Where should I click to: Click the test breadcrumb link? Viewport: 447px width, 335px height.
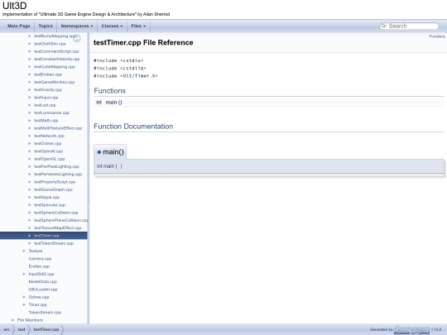(x=22, y=329)
